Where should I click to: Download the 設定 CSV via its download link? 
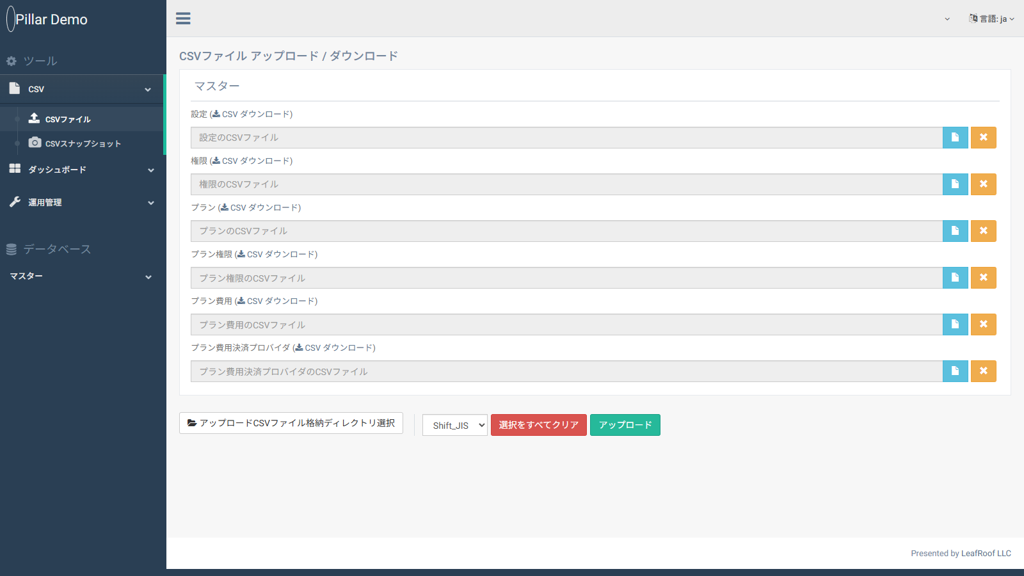pyautogui.click(x=251, y=114)
